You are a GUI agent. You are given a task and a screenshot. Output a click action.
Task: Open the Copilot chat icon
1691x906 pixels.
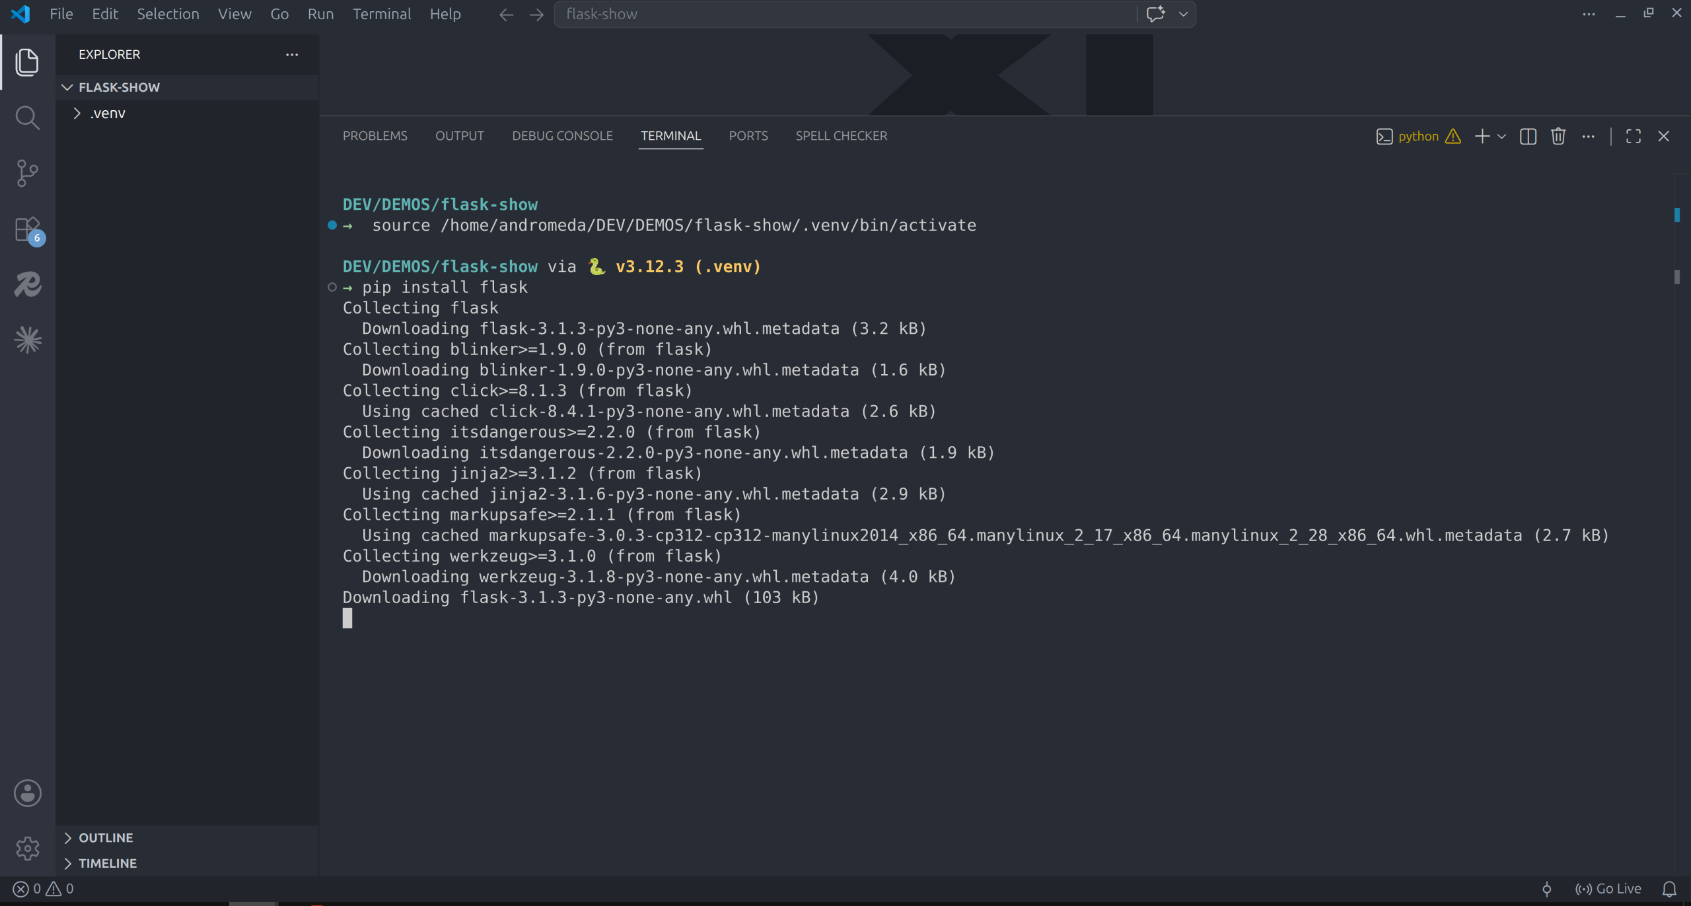point(1155,14)
